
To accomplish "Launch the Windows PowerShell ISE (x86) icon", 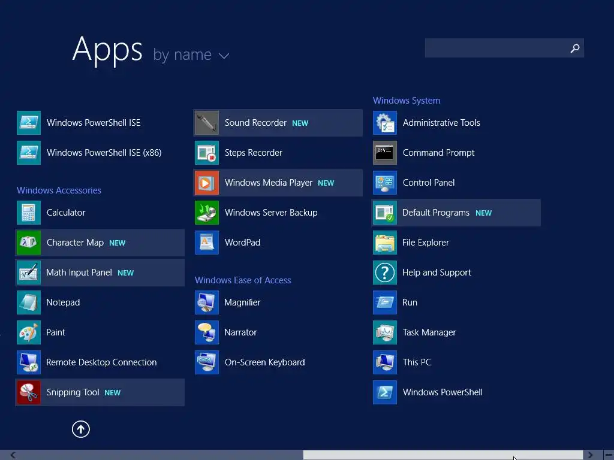I will click(x=29, y=153).
